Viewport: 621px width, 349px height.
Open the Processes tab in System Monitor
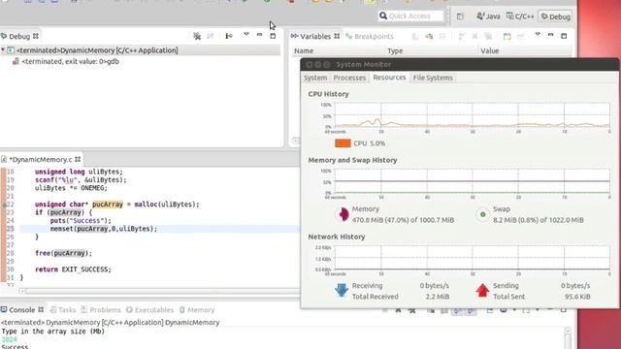pyautogui.click(x=349, y=78)
